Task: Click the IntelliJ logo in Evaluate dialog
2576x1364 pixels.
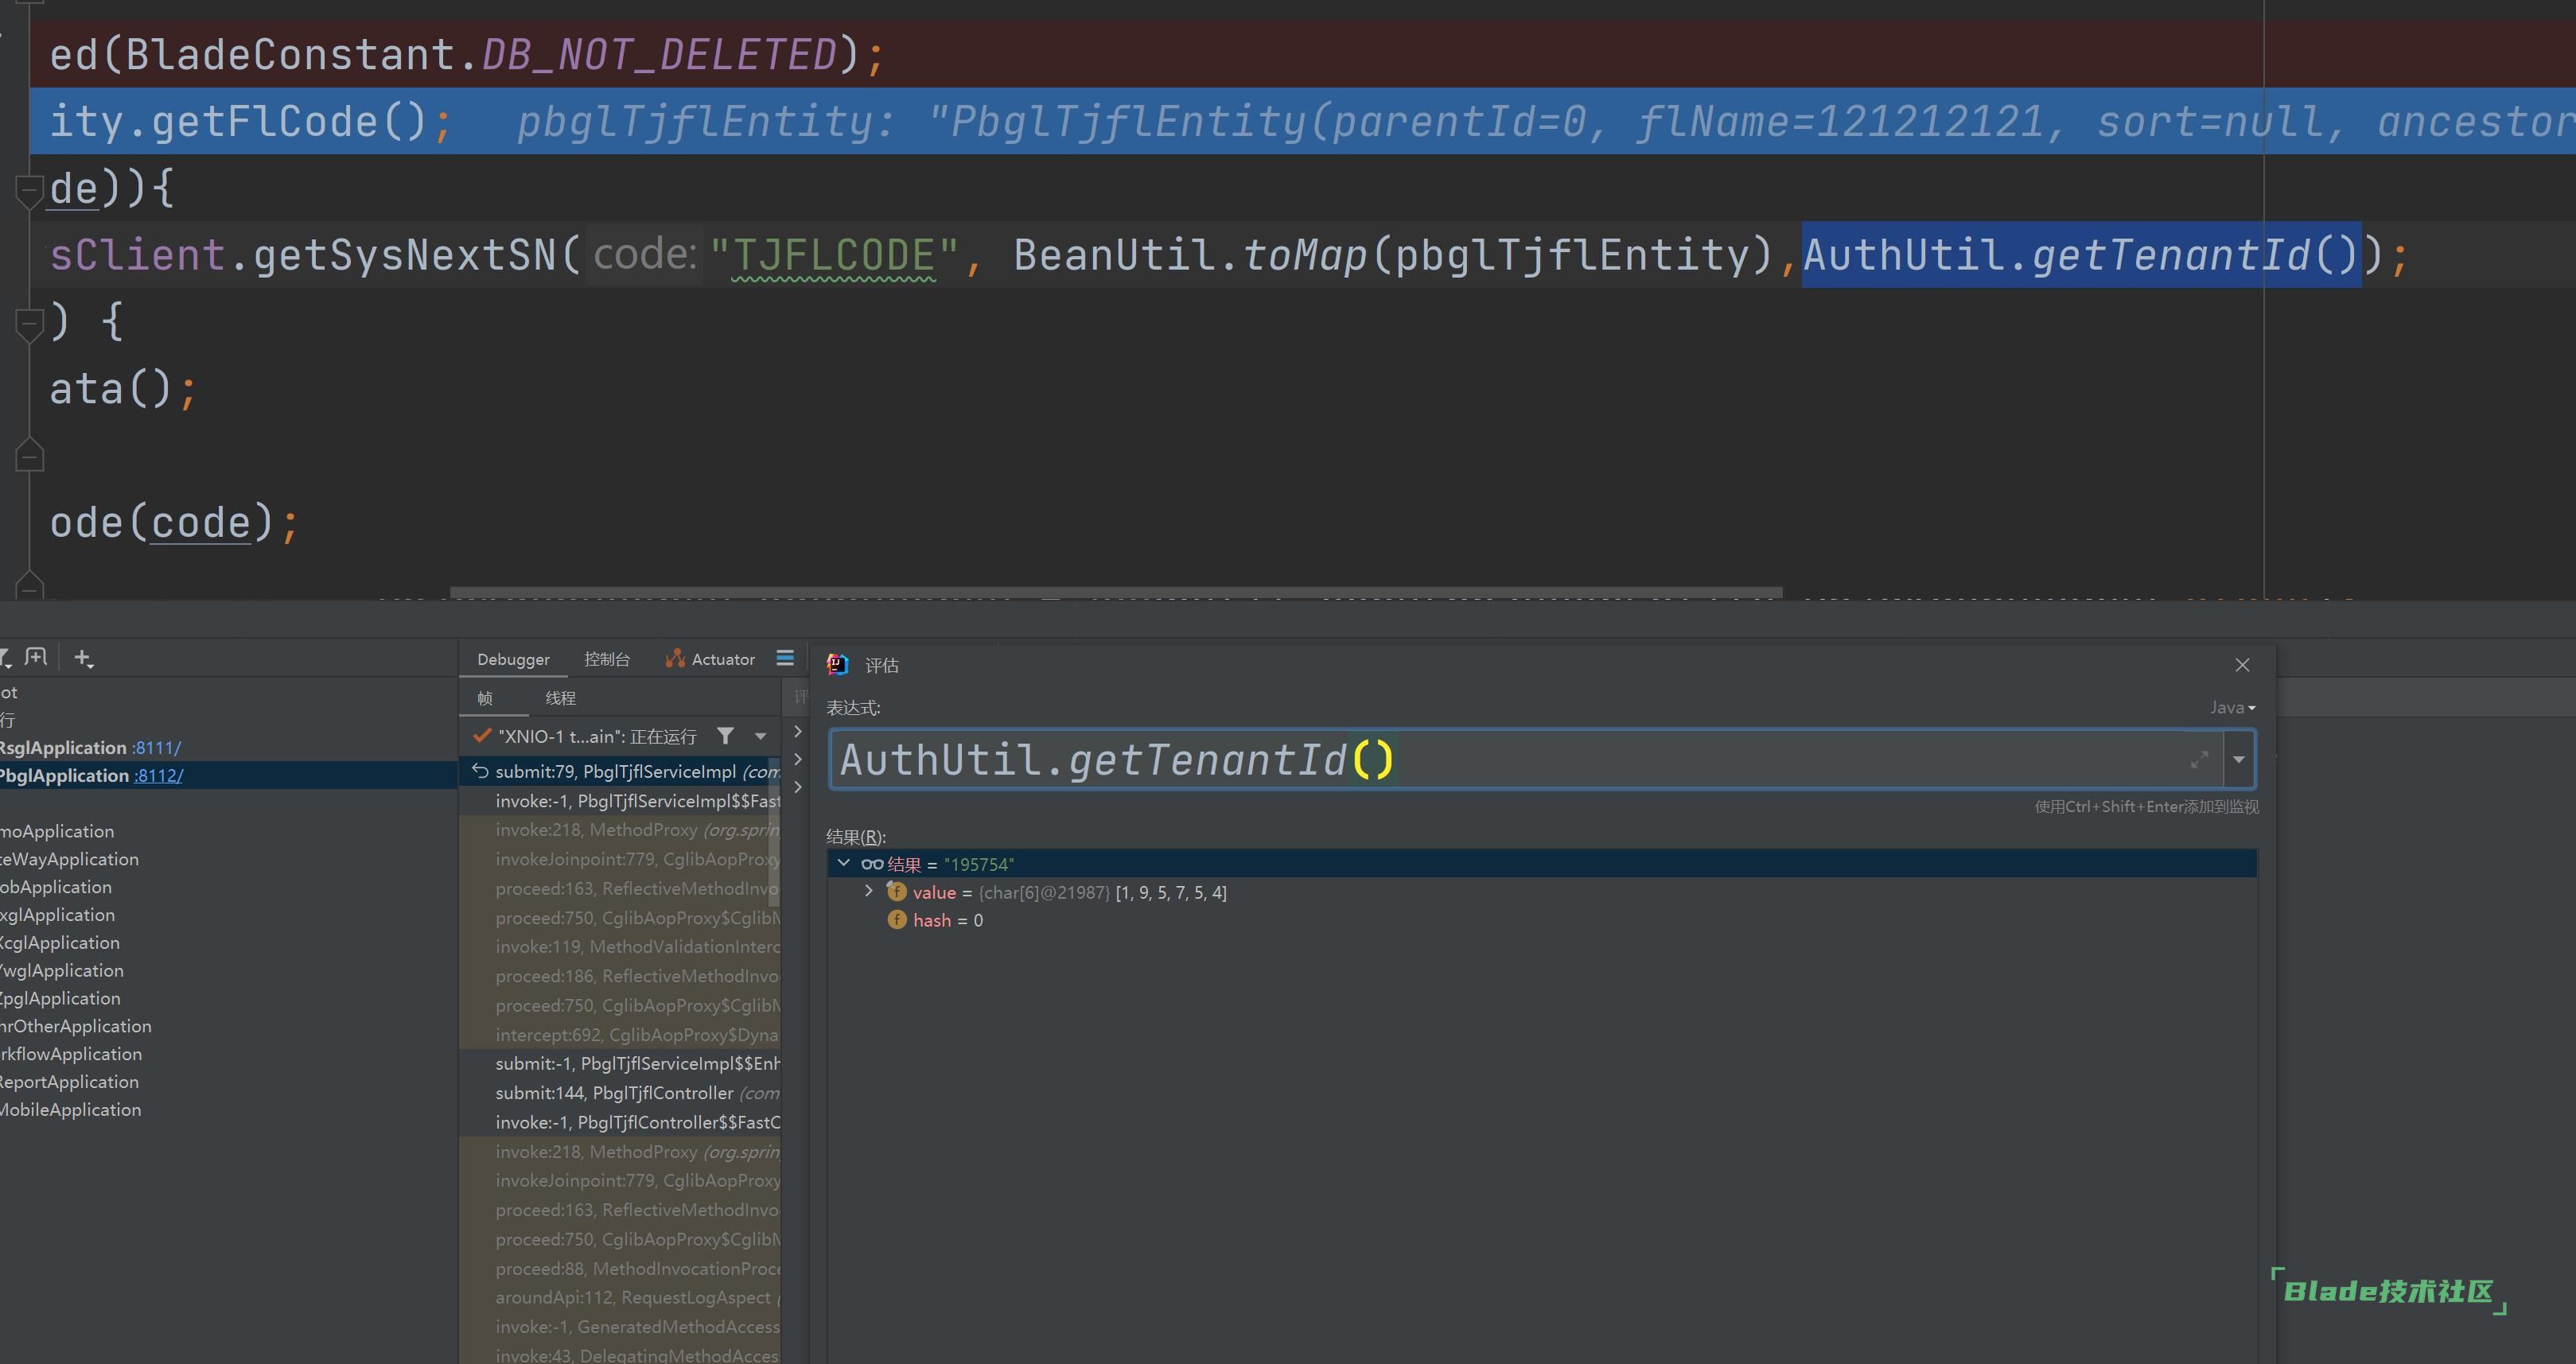Action: pyautogui.click(x=838, y=664)
